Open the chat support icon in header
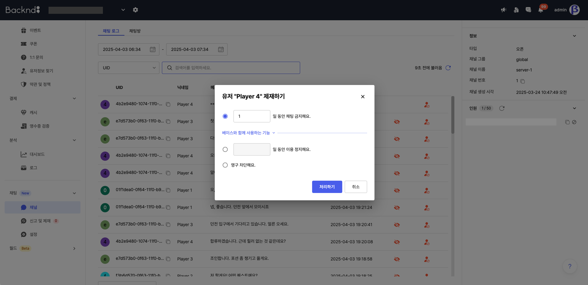The height and width of the screenshot is (285, 588). [528, 10]
